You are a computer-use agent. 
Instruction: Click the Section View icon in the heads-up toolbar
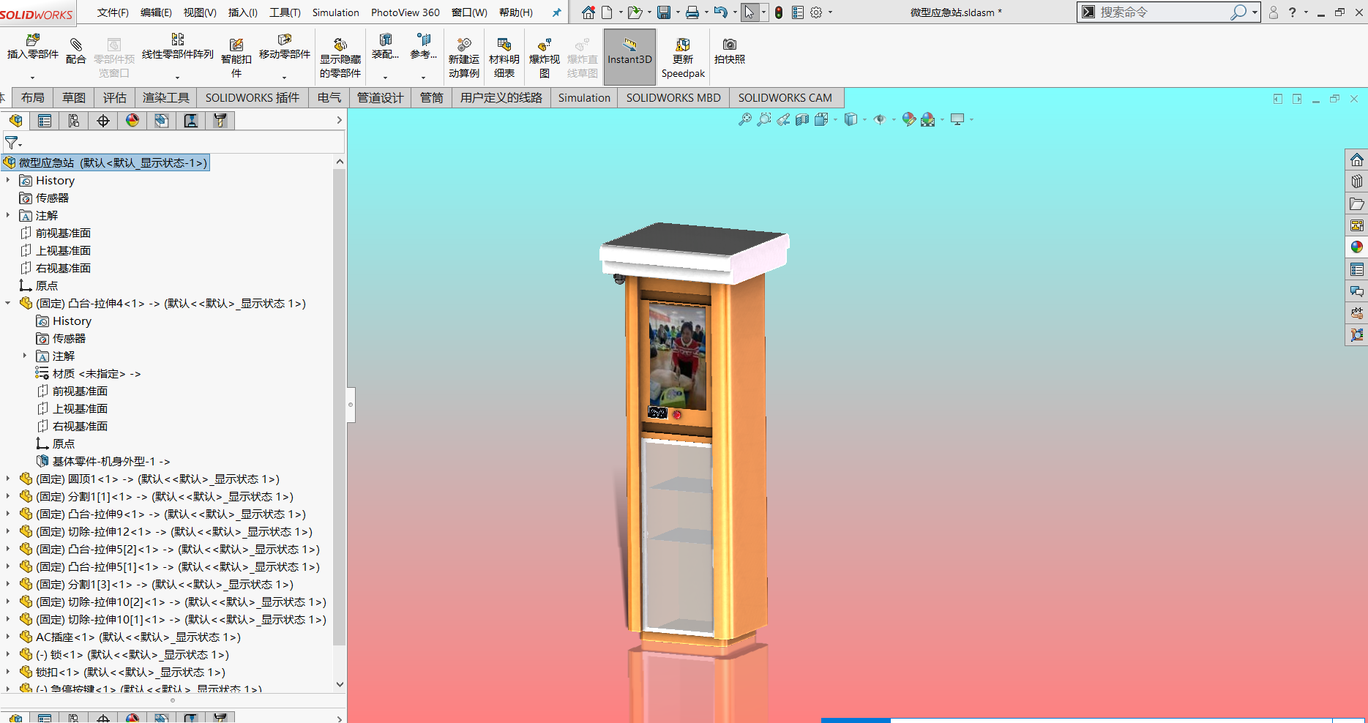802,119
